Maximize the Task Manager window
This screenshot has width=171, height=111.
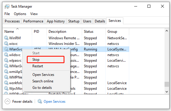pyautogui.click(x=149, y=6)
